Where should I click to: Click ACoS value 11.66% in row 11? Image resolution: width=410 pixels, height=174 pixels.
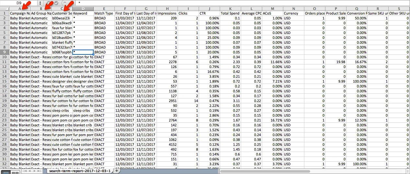click(x=273, y=62)
